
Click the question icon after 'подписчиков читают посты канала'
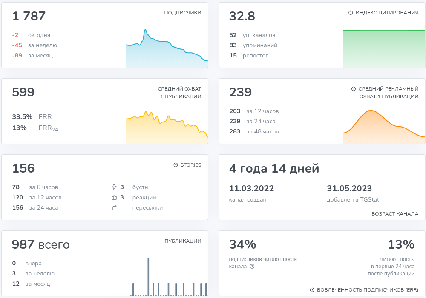(252, 267)
